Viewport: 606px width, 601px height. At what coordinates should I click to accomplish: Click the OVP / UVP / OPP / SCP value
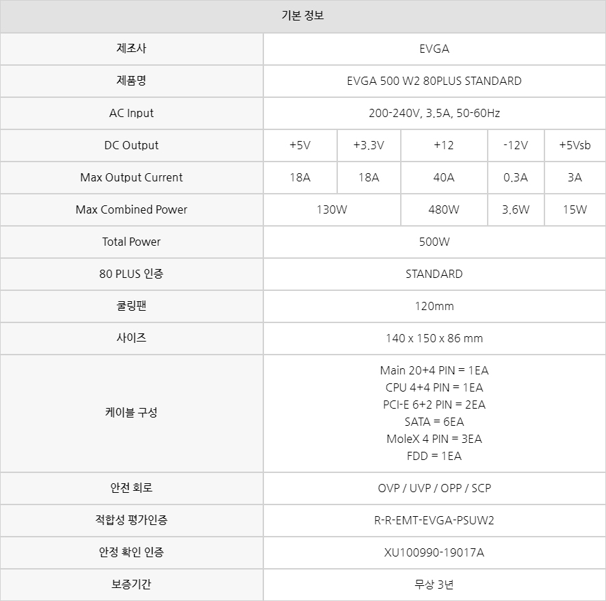coord(434,488)
